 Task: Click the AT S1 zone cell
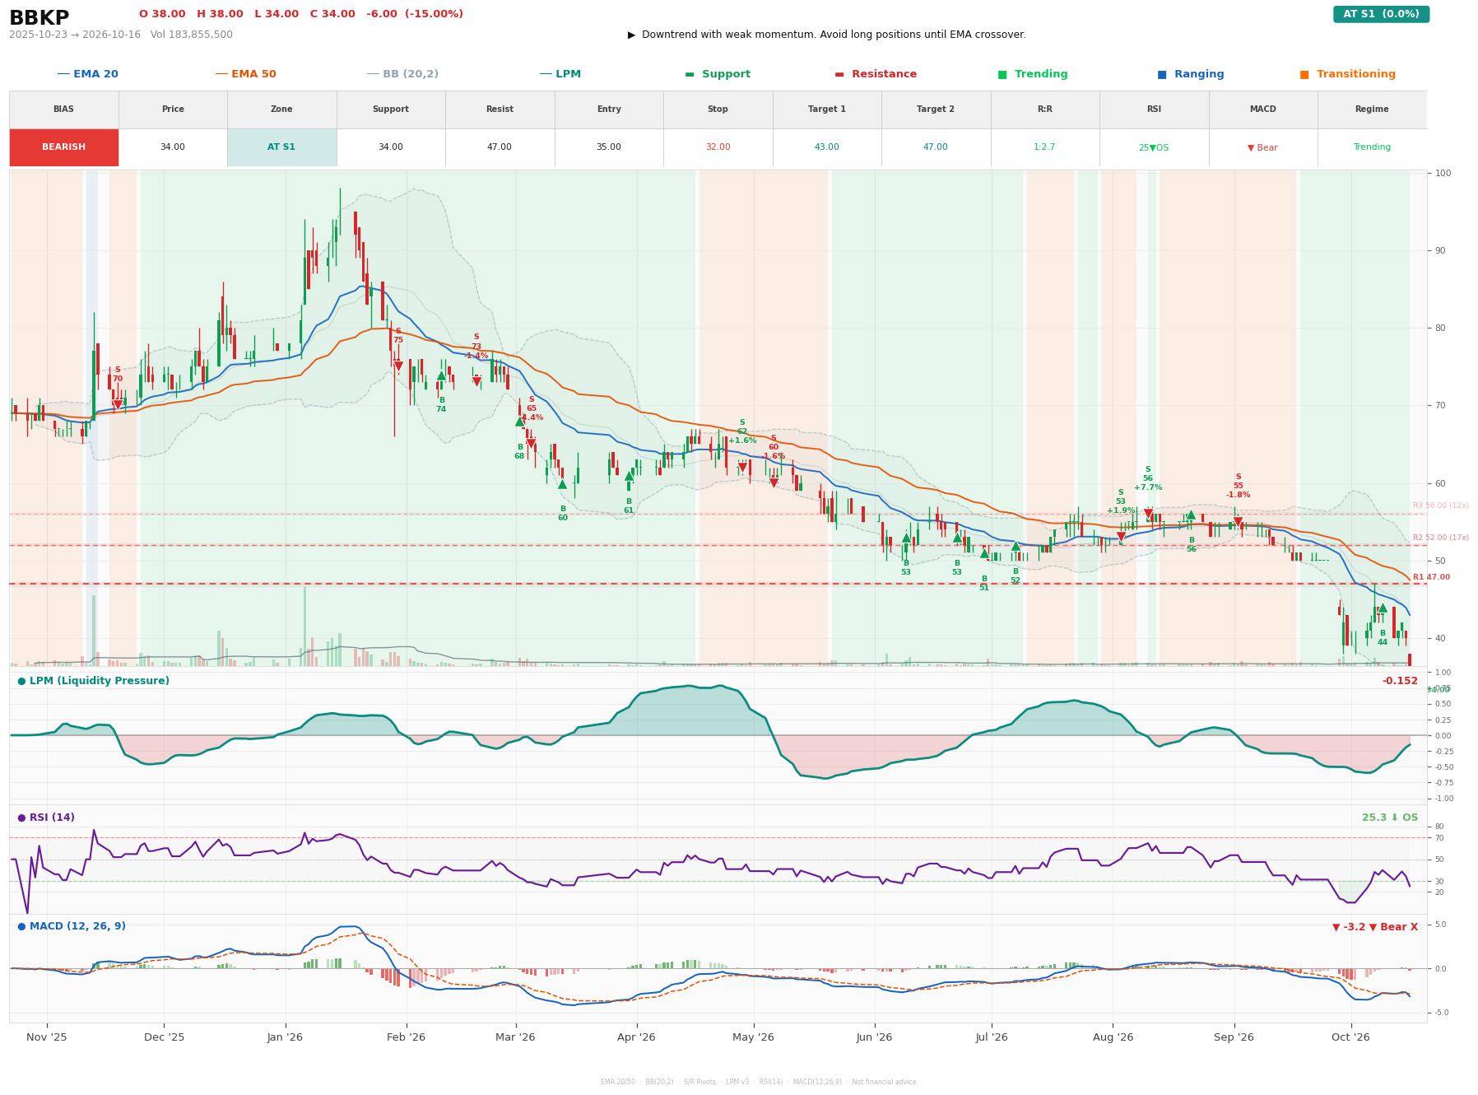point(281,147)
